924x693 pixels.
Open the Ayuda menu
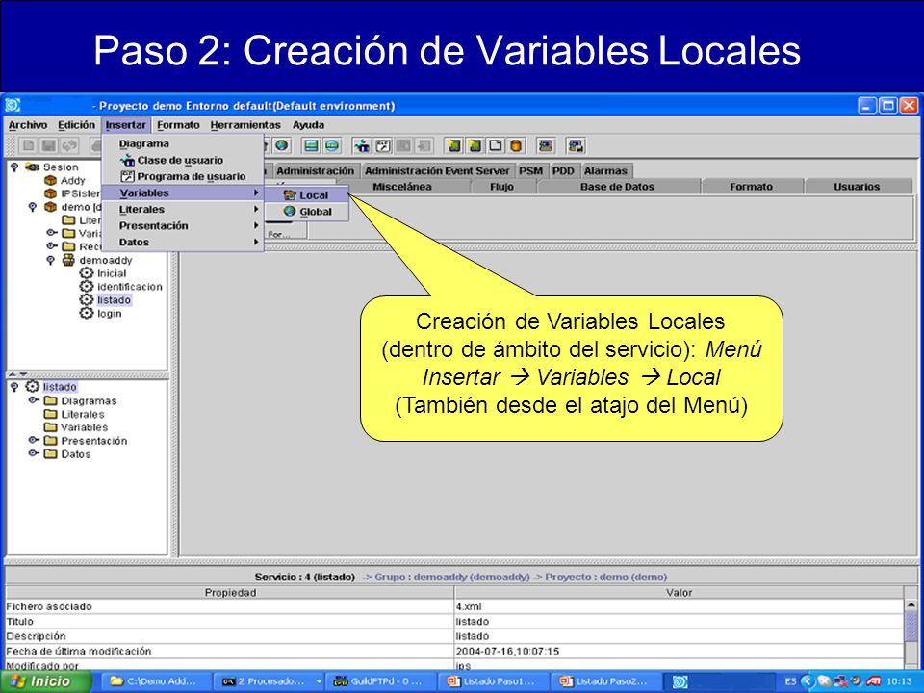[x=308, y=125]
